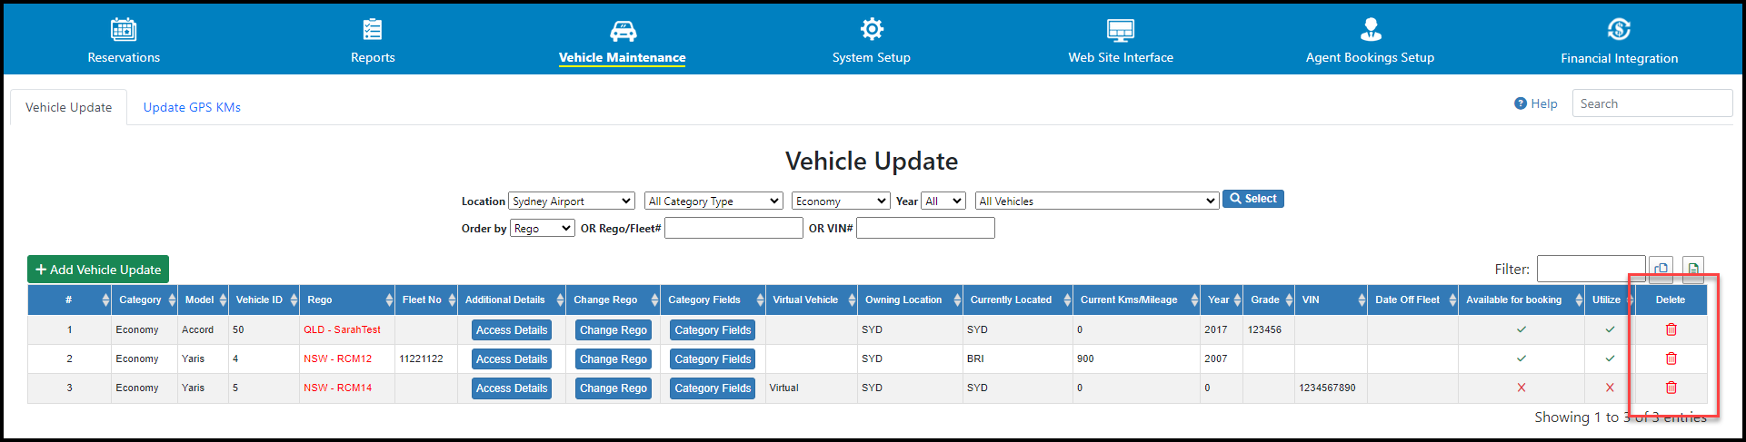
Task: Delete the NSW - RCM14 vehicle row
Action: [1671, 388]
